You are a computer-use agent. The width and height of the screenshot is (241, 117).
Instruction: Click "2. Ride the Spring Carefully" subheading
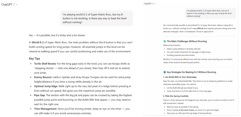click(x=176, y=96)
